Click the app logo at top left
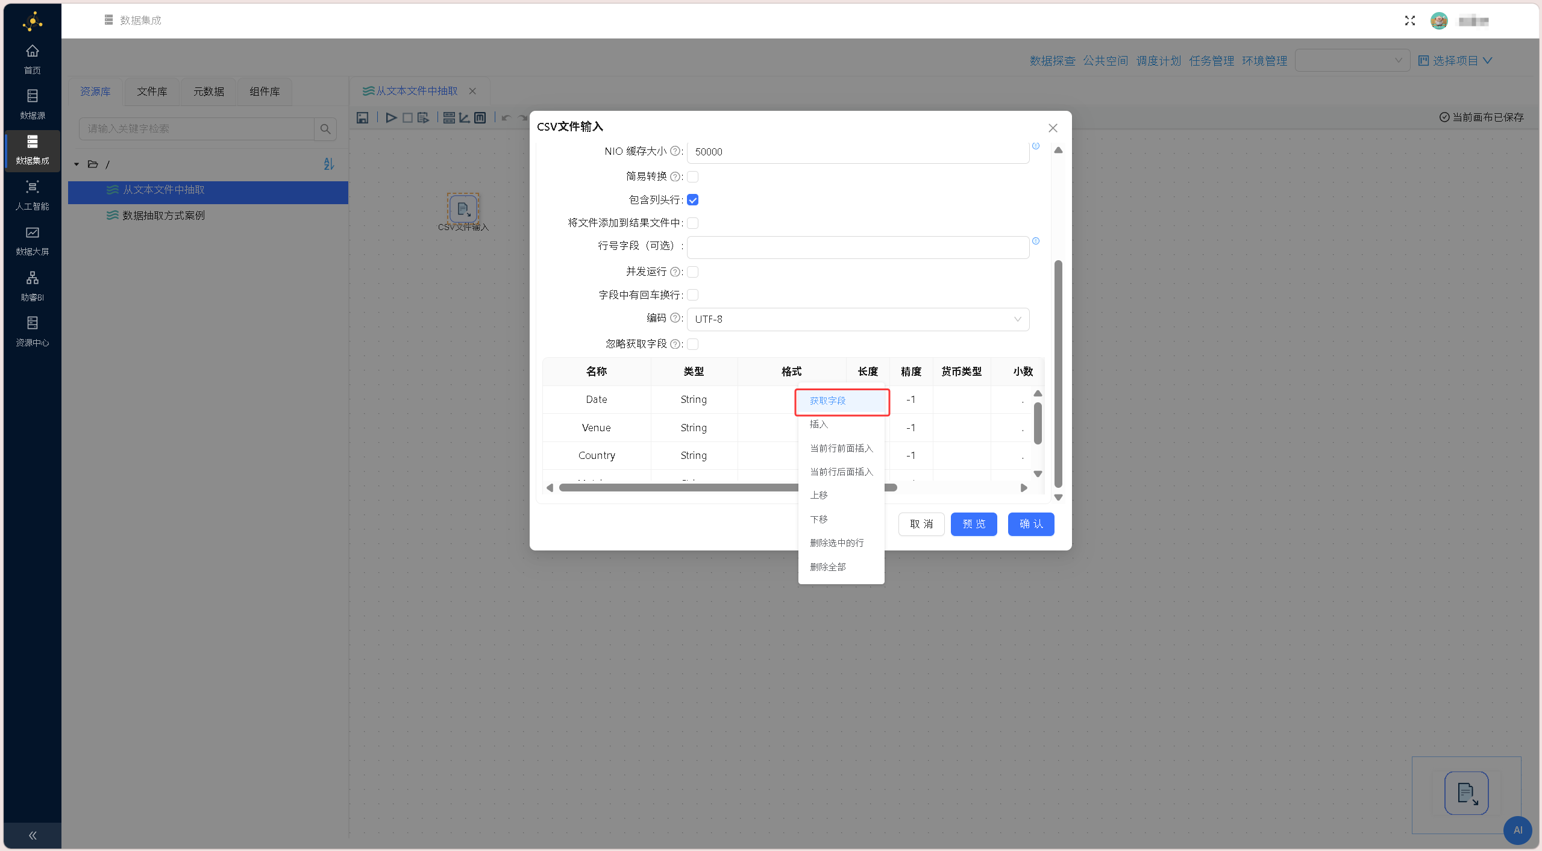 click(33, 21)
